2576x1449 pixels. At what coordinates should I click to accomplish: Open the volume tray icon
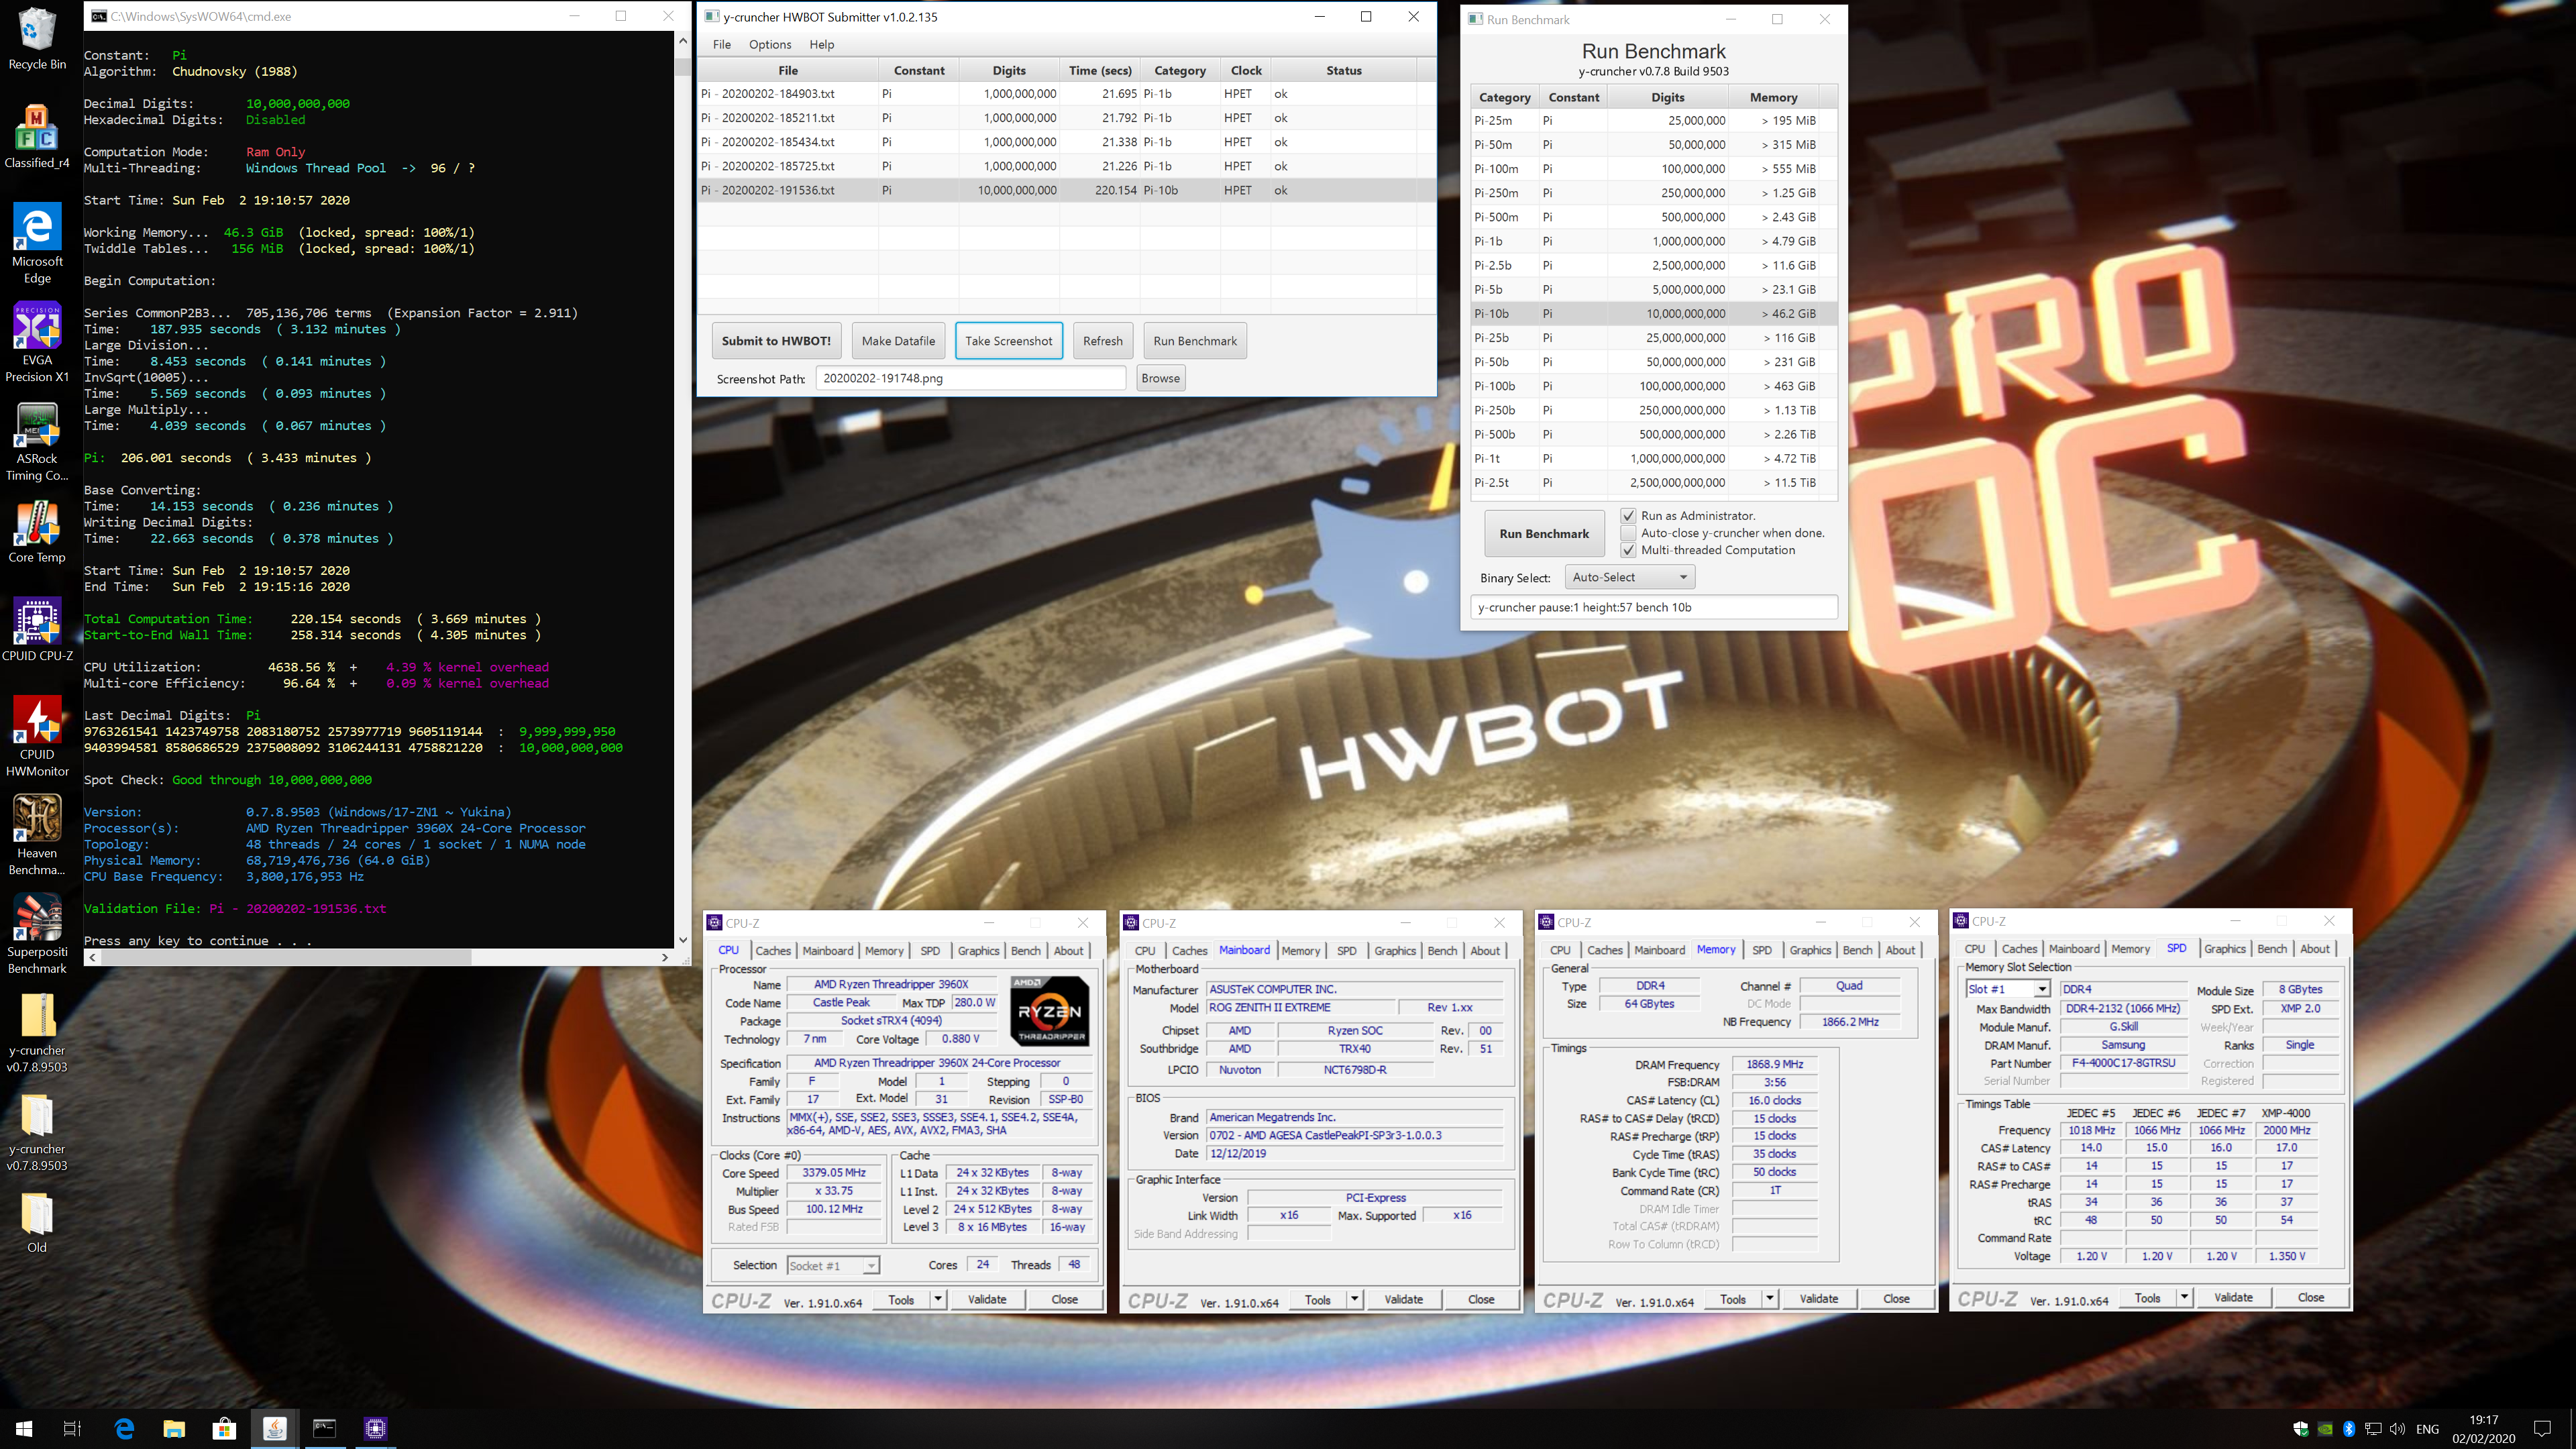[2397, 1429]
